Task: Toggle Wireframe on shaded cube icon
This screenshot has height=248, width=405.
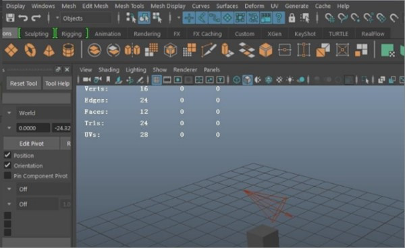Action: coord(247,80)
